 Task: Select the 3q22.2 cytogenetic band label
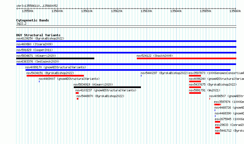(x=21, y=24)
